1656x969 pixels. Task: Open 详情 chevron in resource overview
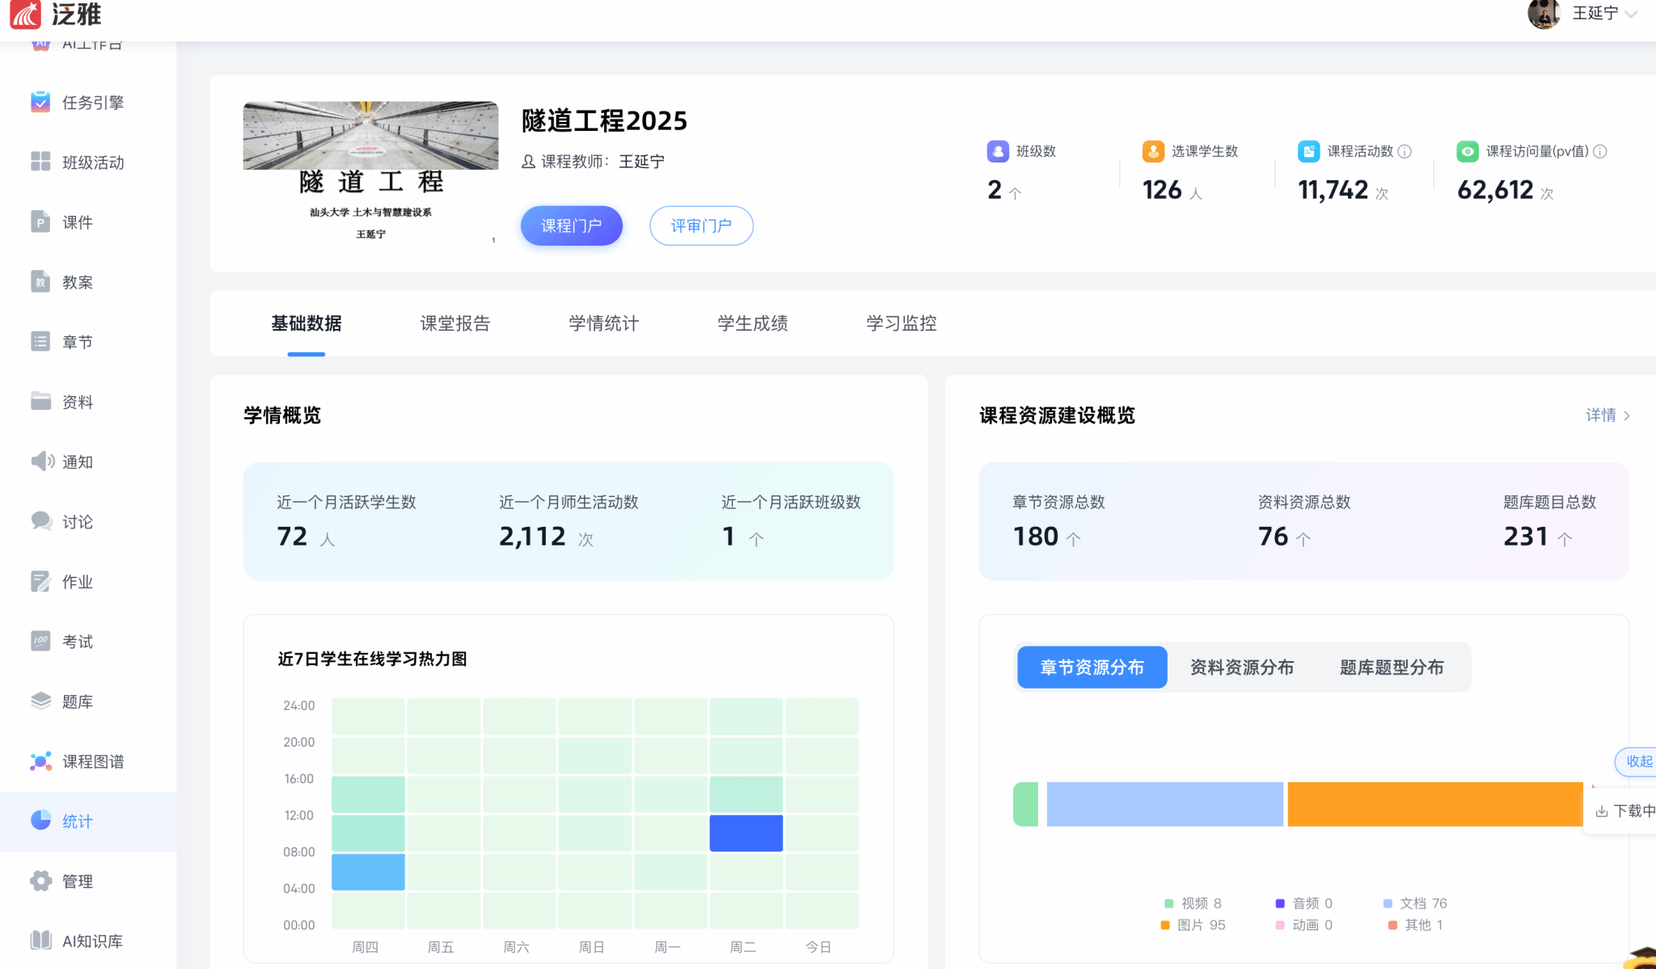[1627, 415]
